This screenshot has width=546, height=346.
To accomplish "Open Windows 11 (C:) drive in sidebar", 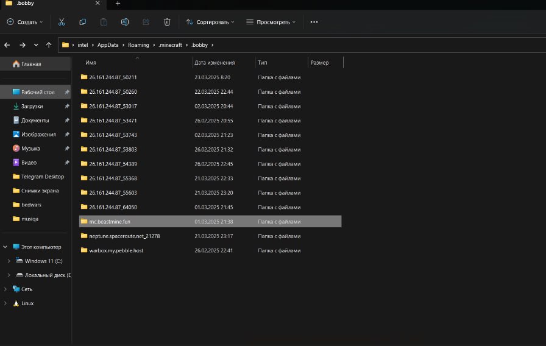I will coord(43,261).
